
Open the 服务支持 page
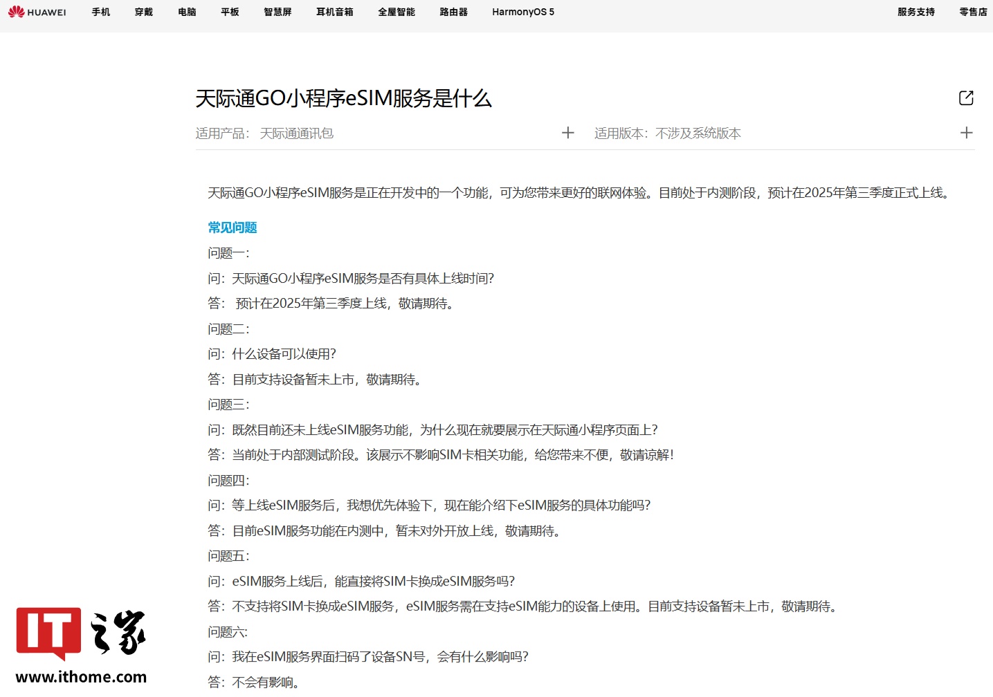coord(915,12)
